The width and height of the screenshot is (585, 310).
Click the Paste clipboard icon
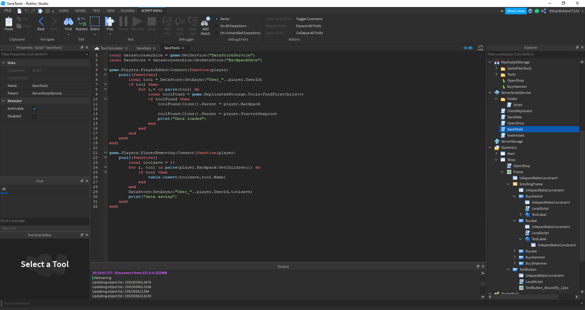[9, 24]
